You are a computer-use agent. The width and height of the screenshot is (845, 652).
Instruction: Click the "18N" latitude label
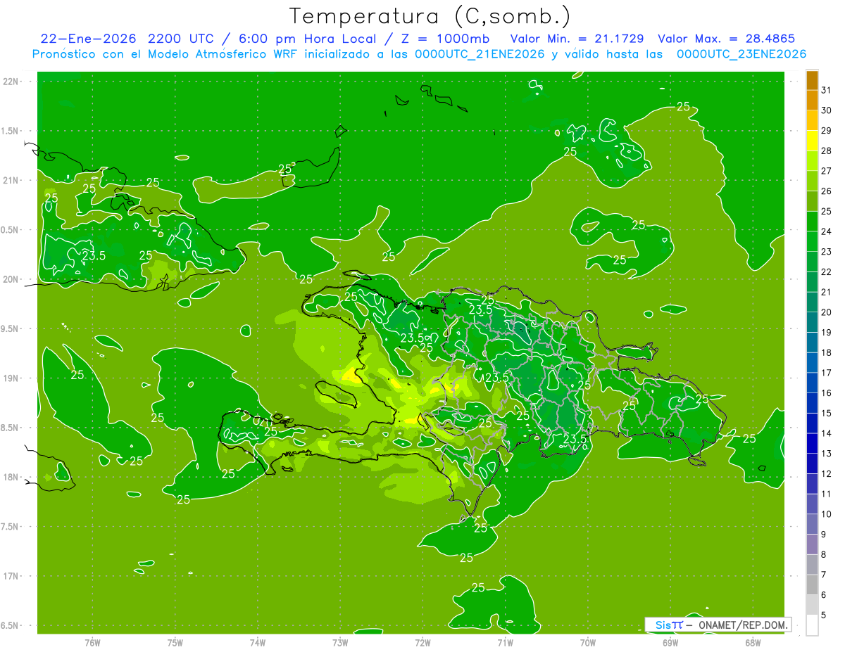[11, 477]
